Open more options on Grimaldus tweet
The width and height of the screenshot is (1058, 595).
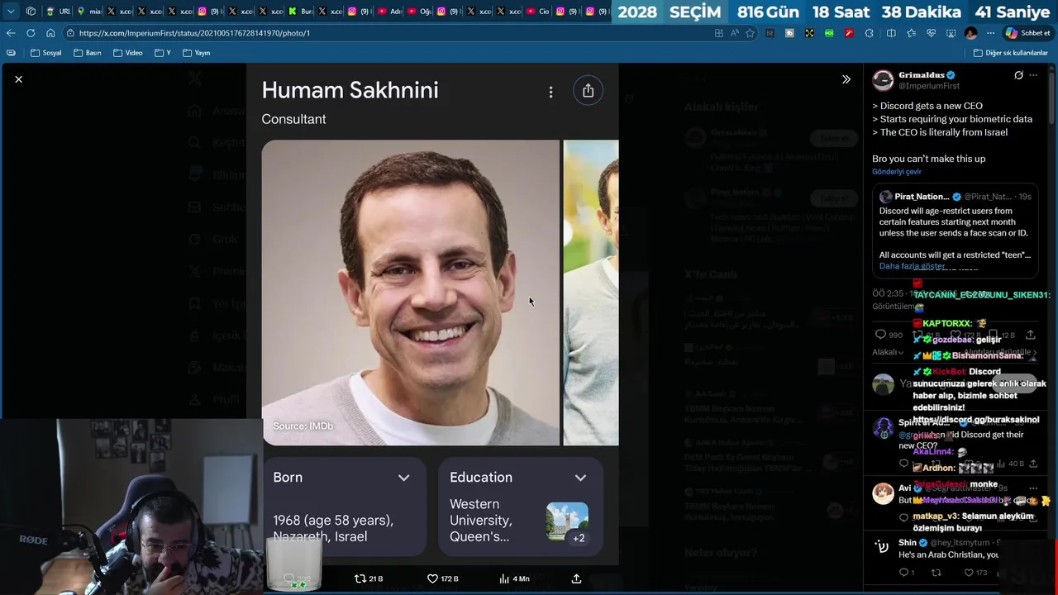point(1033,75)
